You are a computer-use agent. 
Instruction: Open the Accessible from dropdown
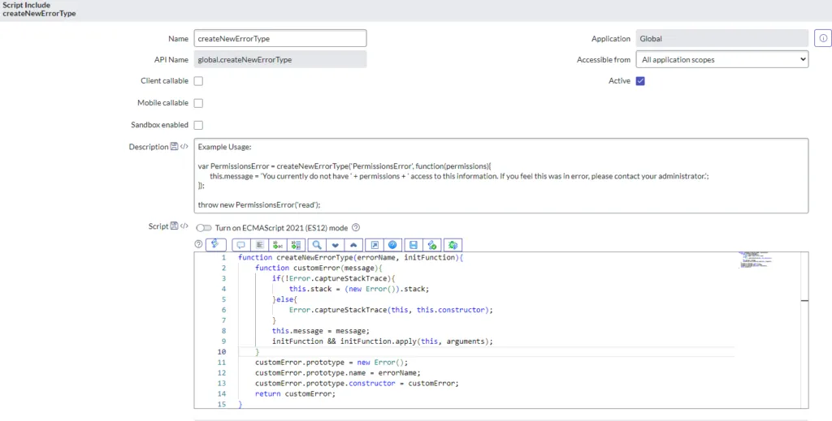click(721, 59)
